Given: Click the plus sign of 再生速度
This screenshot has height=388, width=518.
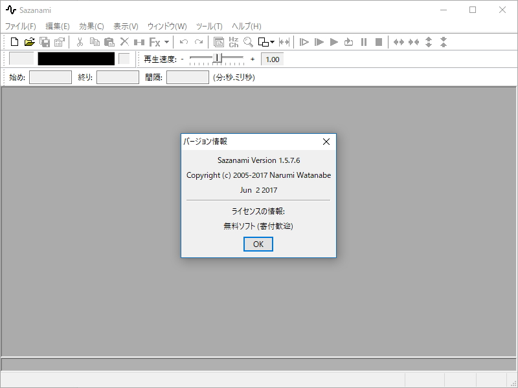Looking at the screenshot, I should pos(253,59).
